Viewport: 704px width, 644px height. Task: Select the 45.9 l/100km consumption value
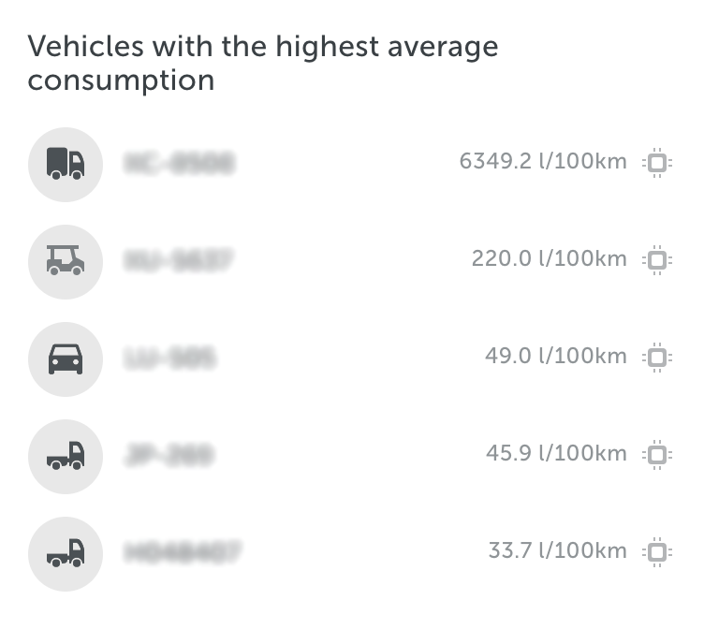[x=556, y=453]
